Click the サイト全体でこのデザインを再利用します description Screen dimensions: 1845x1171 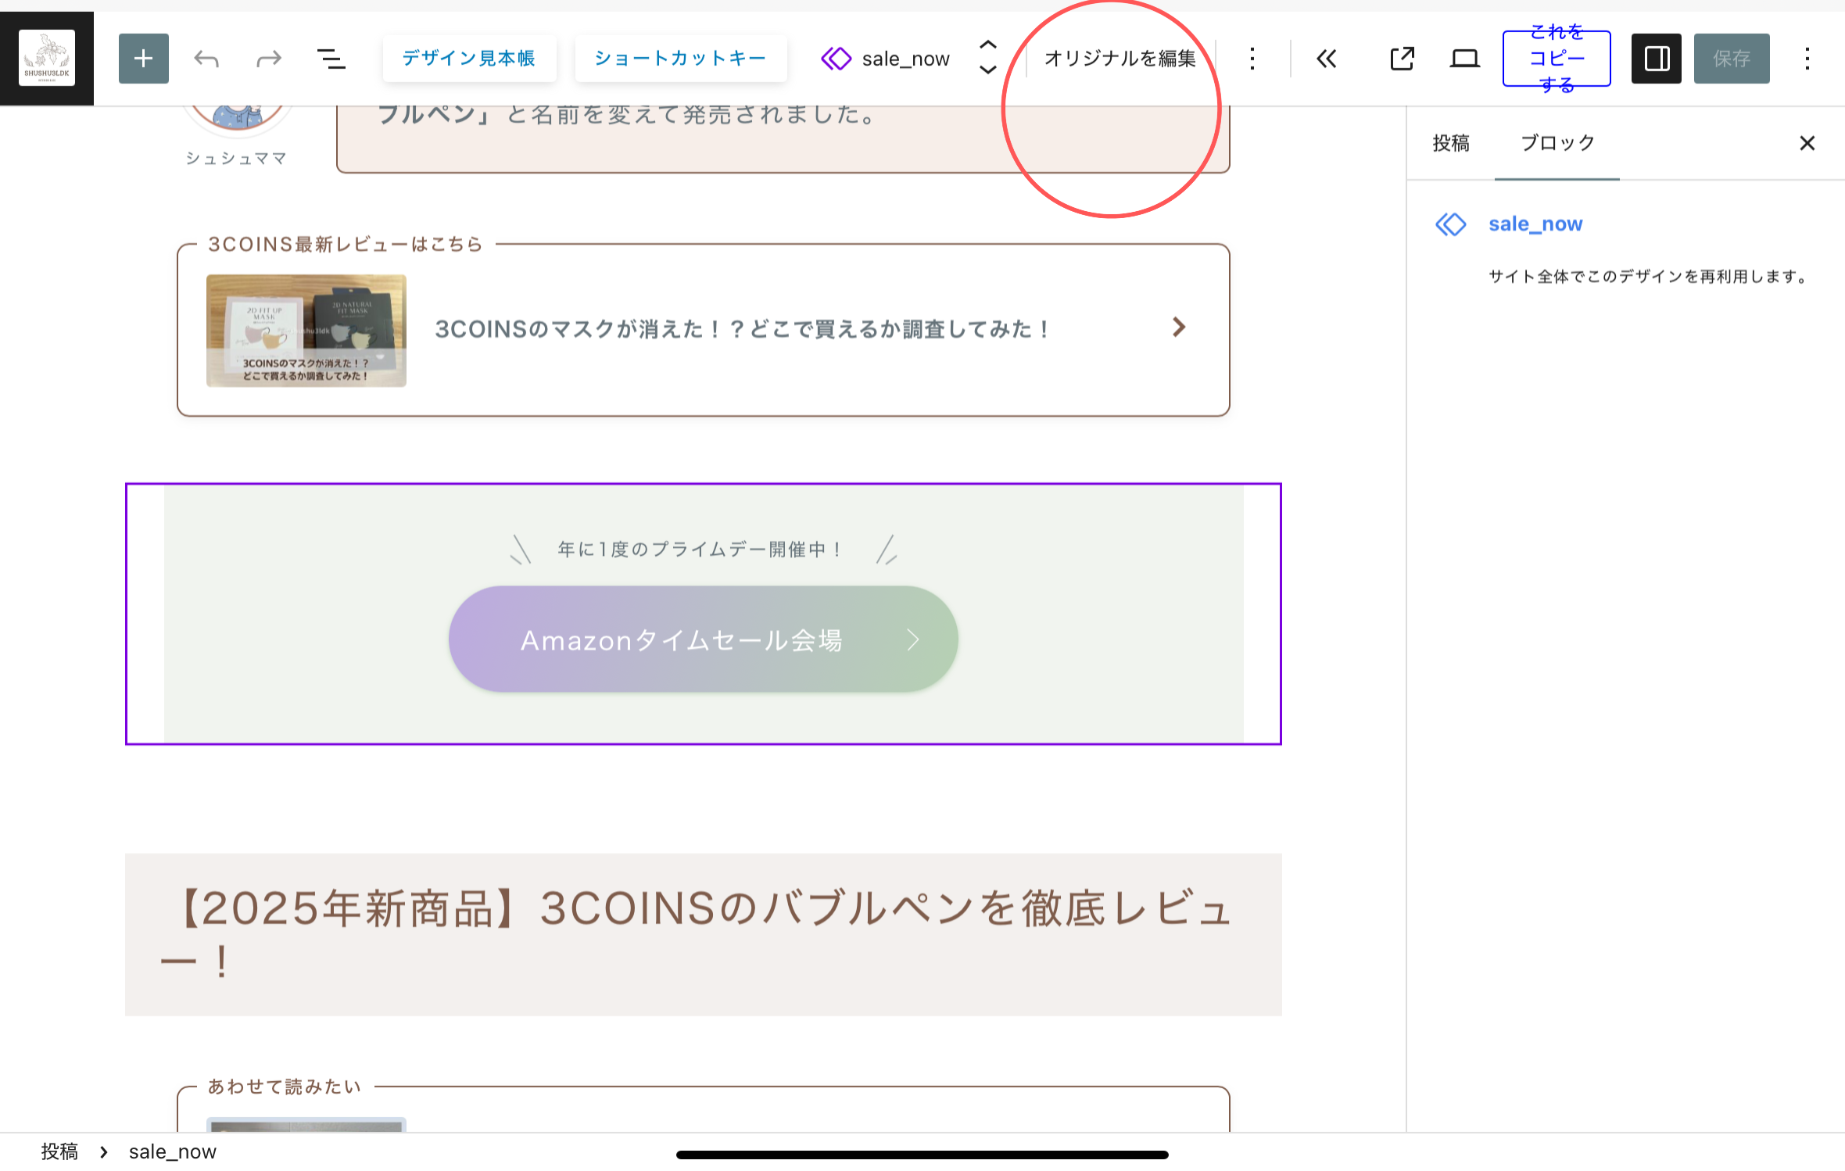point(1650,277)
